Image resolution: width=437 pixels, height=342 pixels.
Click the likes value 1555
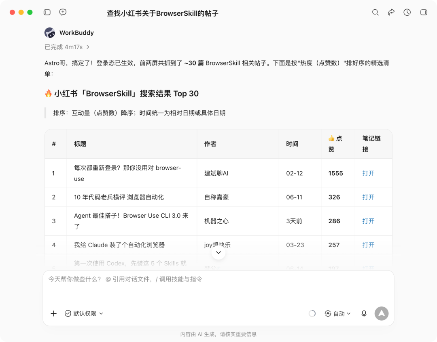click(335, 173)
